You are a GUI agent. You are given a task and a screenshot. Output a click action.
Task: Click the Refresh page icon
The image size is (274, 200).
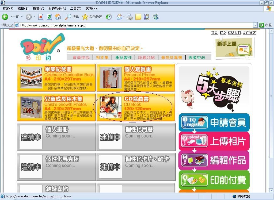tap(49, 17)
